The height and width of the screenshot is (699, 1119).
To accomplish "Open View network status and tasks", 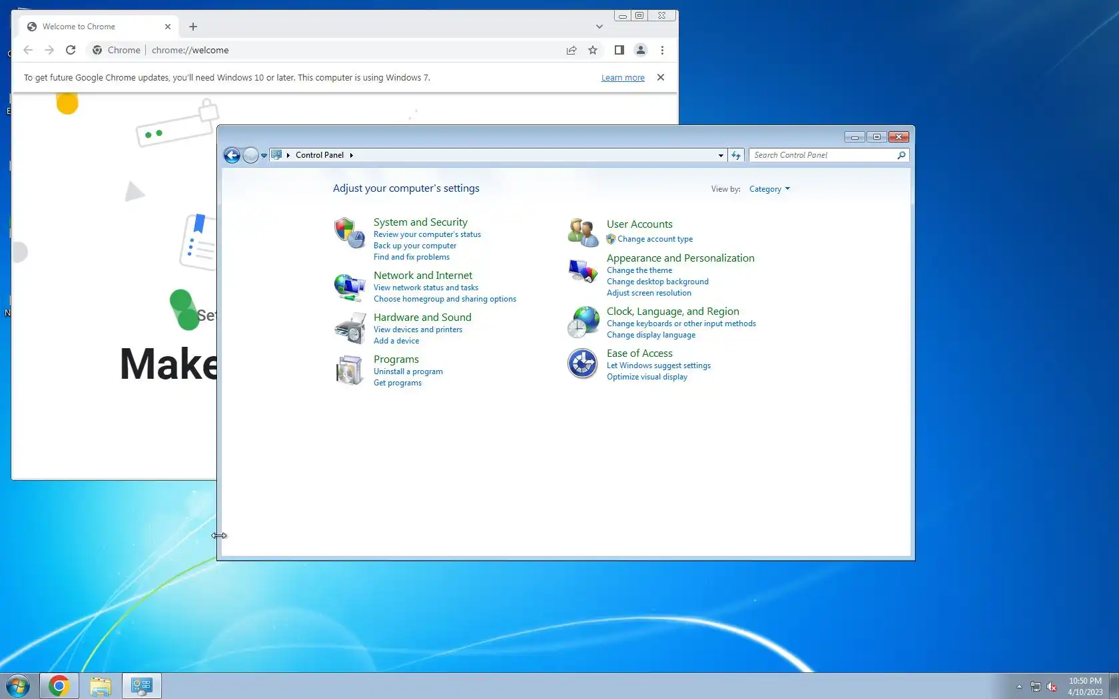I will coord(426,288).
